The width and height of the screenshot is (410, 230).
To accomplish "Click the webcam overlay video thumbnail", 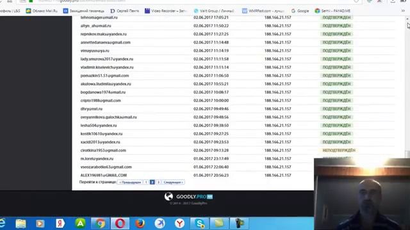I will click(362, 194).
